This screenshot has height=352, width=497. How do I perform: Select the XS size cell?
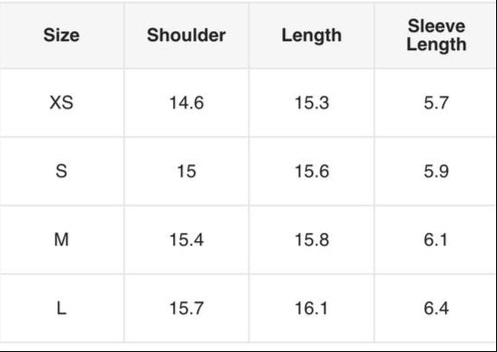[61, 103]
